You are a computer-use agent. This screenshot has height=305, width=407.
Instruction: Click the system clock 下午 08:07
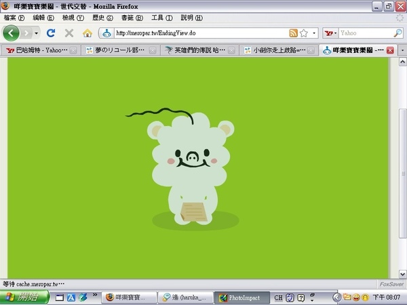click(387, 298)
